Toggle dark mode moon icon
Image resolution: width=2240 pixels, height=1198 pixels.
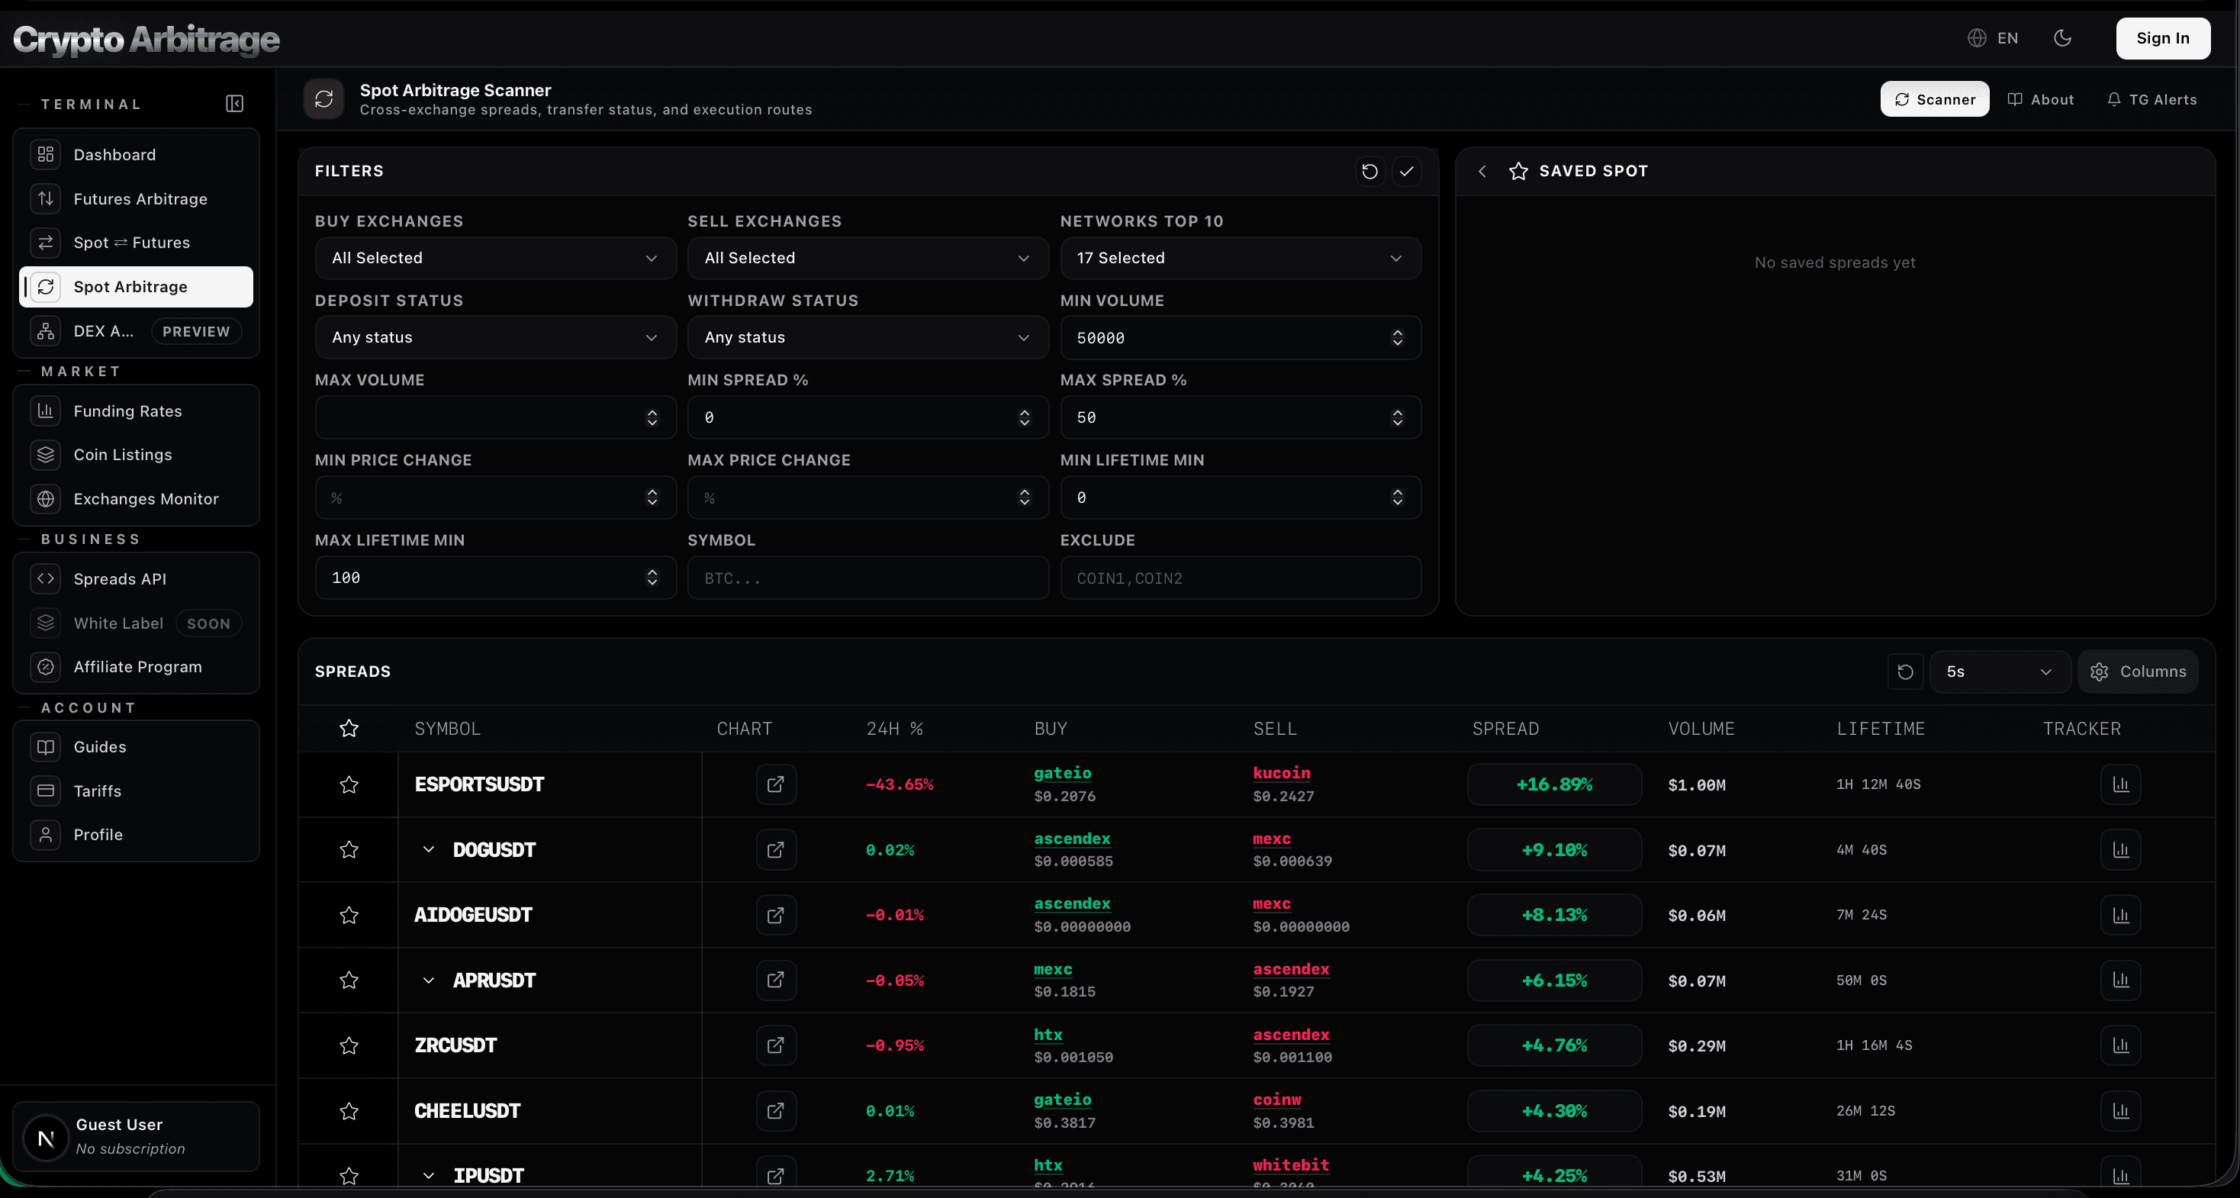[2062, 37]
